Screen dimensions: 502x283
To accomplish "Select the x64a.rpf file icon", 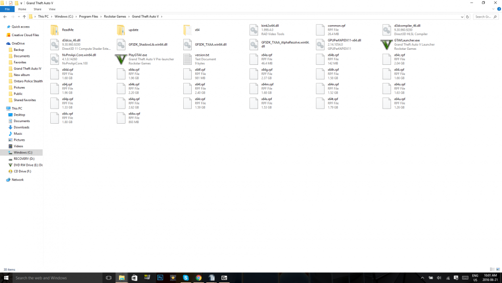I will pyautogui.click(x=254, y=59).
